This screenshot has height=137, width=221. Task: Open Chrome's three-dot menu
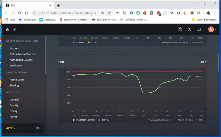point(215,13)
